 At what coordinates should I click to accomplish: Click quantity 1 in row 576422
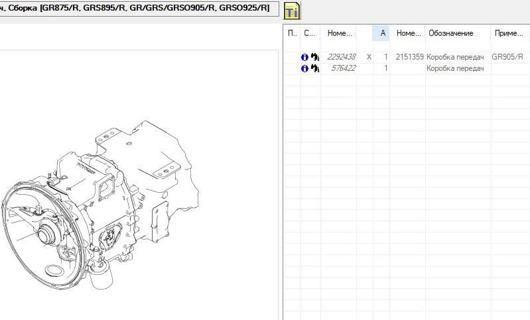coord(385,68)
